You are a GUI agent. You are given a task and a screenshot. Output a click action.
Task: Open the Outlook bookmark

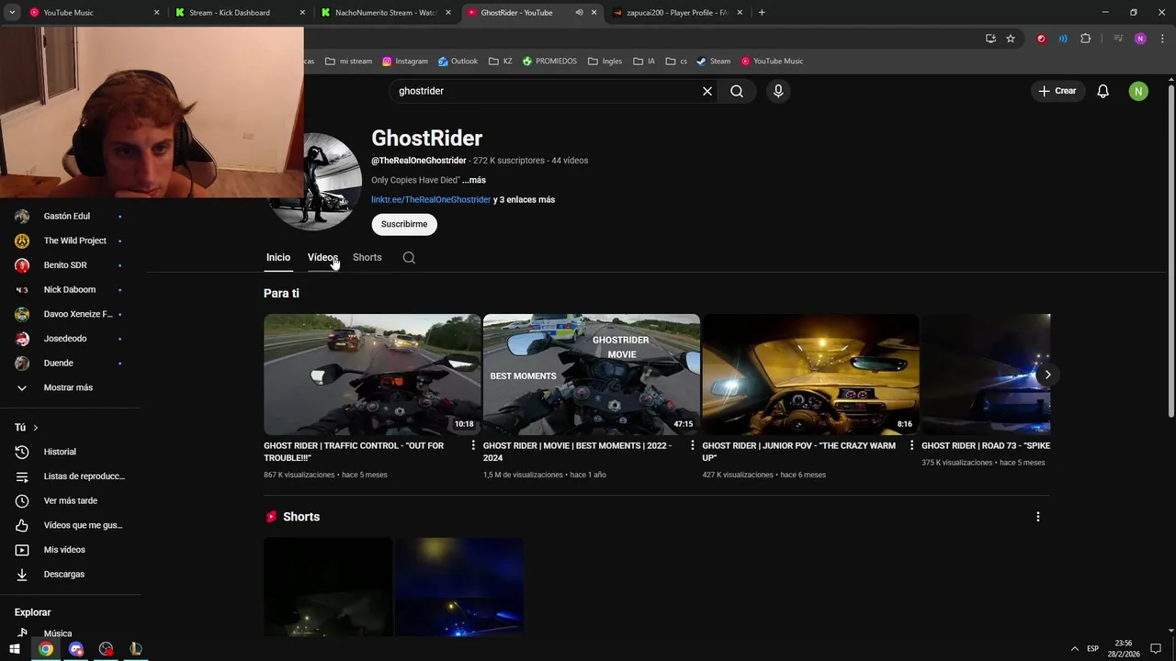point(458,62)
